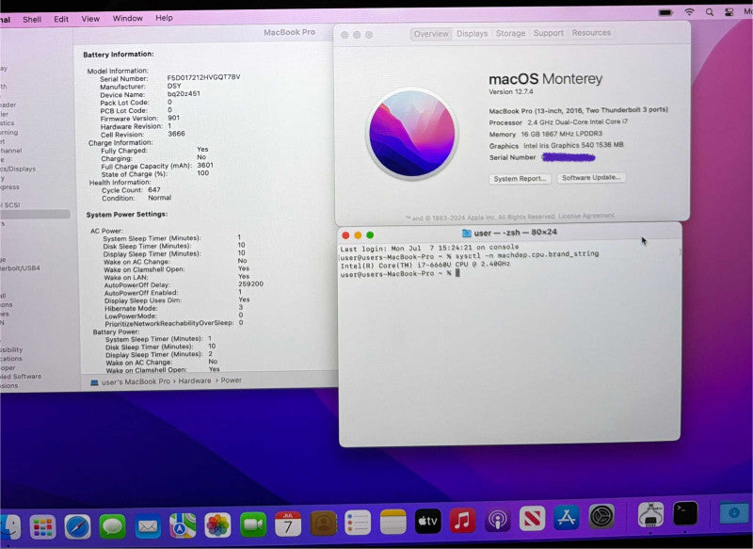
Task: Open the Downloads folder in Dock
Action: pos(734,513)
